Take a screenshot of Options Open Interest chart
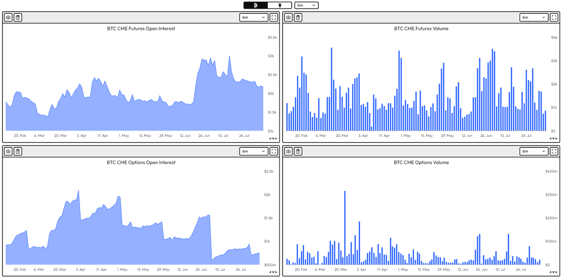 coord(8,151)
